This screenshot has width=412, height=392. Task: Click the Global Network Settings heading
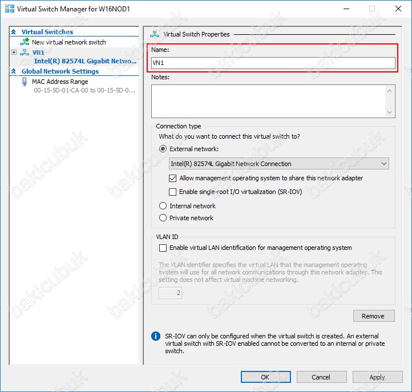point(60,71)
